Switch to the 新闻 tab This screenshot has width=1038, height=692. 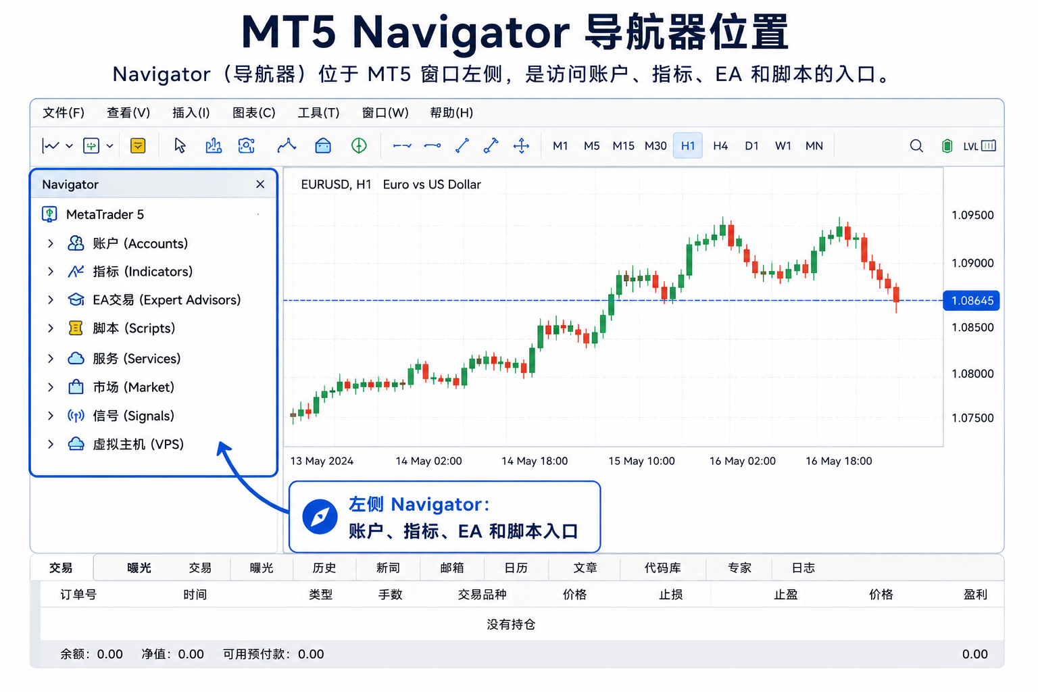click(x=388, y=568)
